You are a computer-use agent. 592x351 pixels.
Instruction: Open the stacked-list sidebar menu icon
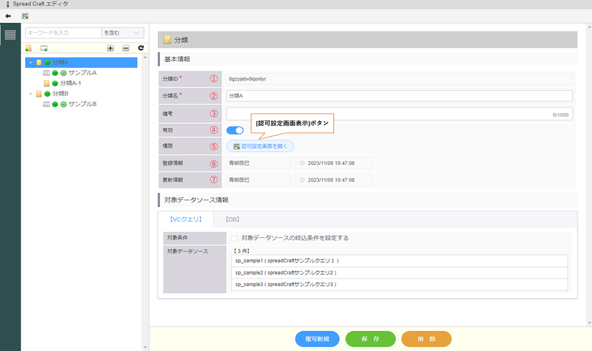[x=10, y=35]
